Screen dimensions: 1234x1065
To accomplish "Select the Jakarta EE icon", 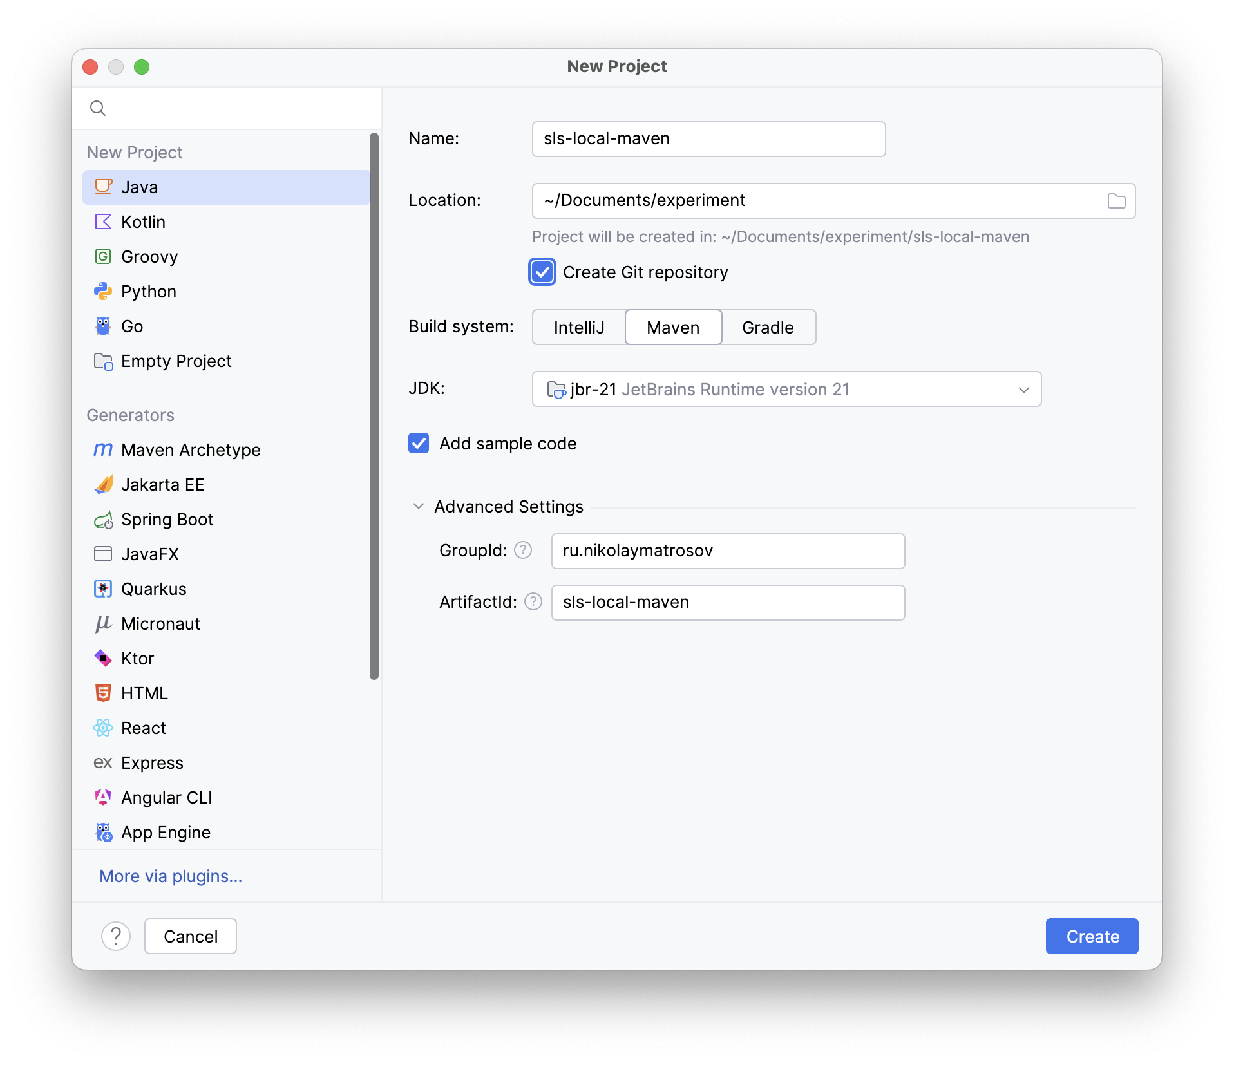I will point(103,484).
